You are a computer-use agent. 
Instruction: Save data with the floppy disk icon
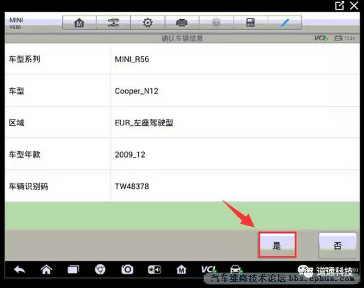[250, 23]
